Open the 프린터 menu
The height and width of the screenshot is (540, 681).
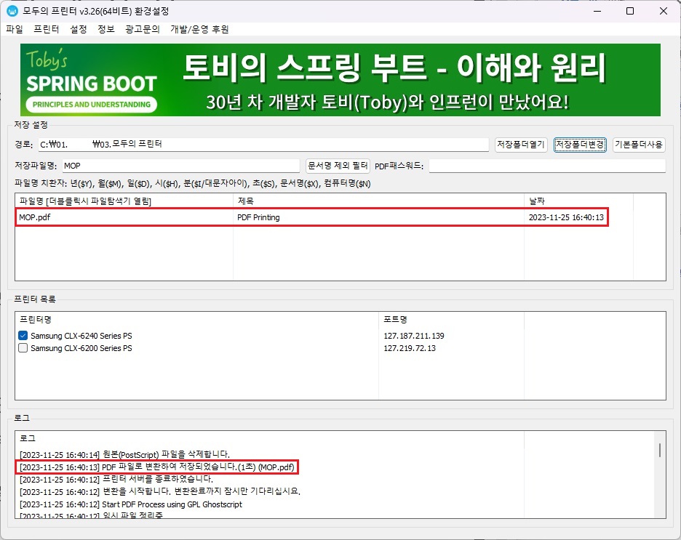[x=47, y=30]
